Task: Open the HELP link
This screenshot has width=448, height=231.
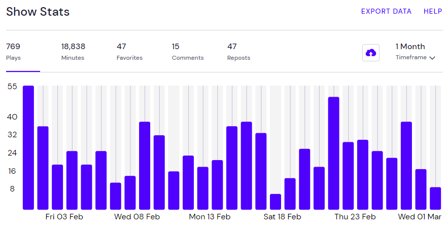Action: tap(433, 11)
